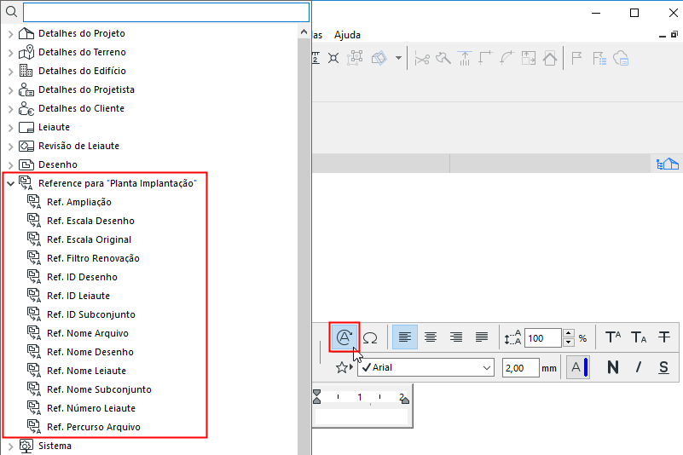Viewport: 683px width, 455px height.
Task: Expand the Leiaute group
Action: (10, 128)
